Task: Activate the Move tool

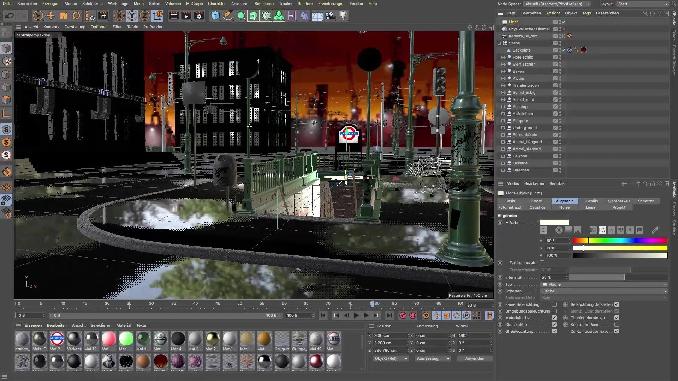Action: pyautogui.click(x=51, y=16)
